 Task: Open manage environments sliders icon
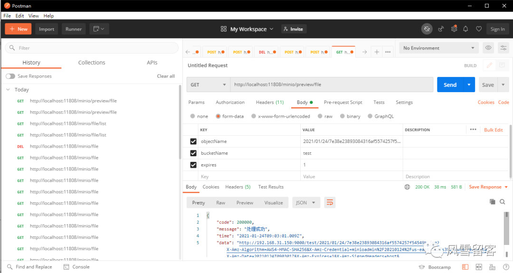click(x=503, y=48)
